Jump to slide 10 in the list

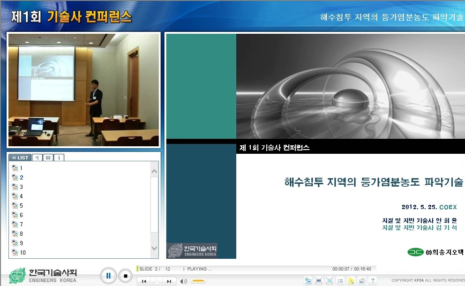click(x=22, y=252)
